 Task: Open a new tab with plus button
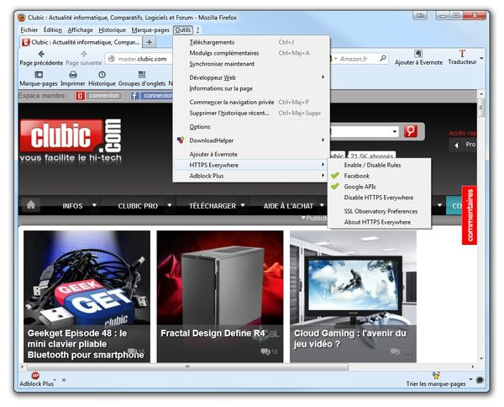tap(150, 42)
